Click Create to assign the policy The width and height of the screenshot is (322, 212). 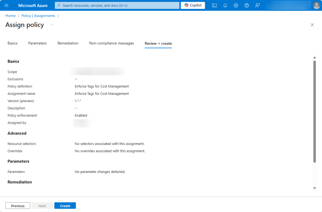pos(65,205)
